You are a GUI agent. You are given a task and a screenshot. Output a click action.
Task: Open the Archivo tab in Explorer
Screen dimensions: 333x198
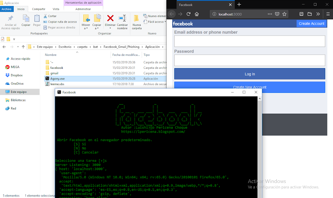pyautogui.click(x=7, y=9)
